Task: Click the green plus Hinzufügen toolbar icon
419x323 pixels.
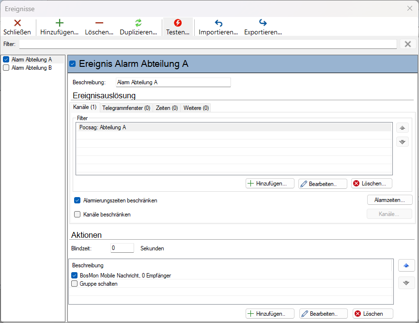Action: pyautogui.click(x=59, y=23)
